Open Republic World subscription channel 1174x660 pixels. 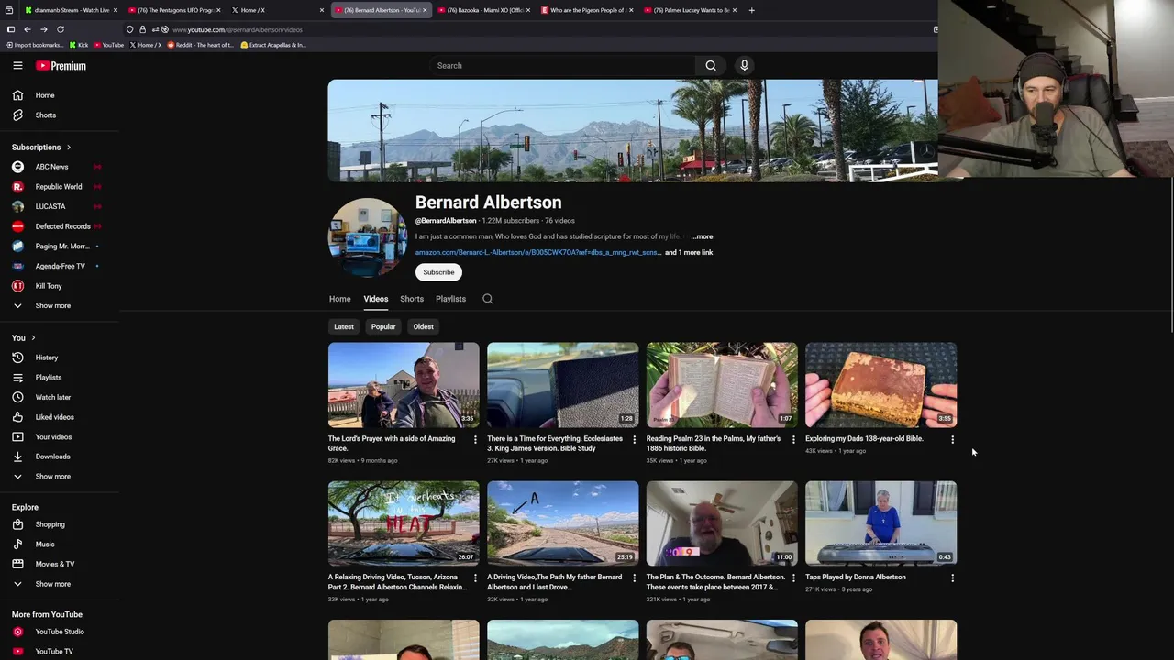click(60, 187)
